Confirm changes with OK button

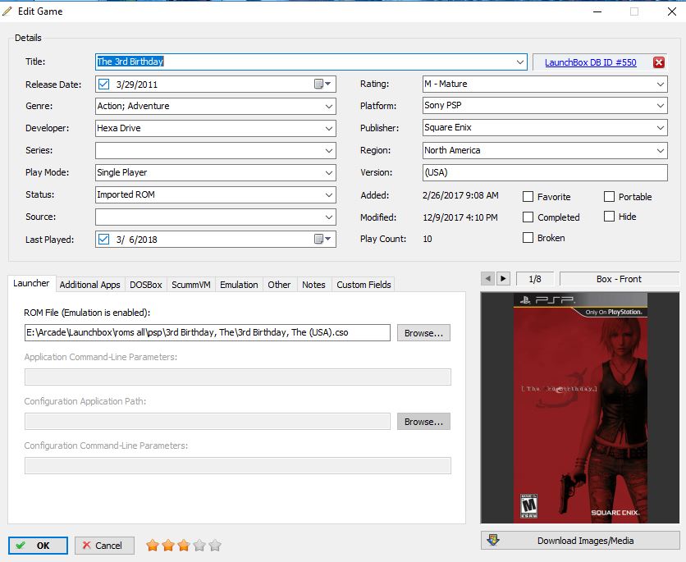[x=38, y=546]
